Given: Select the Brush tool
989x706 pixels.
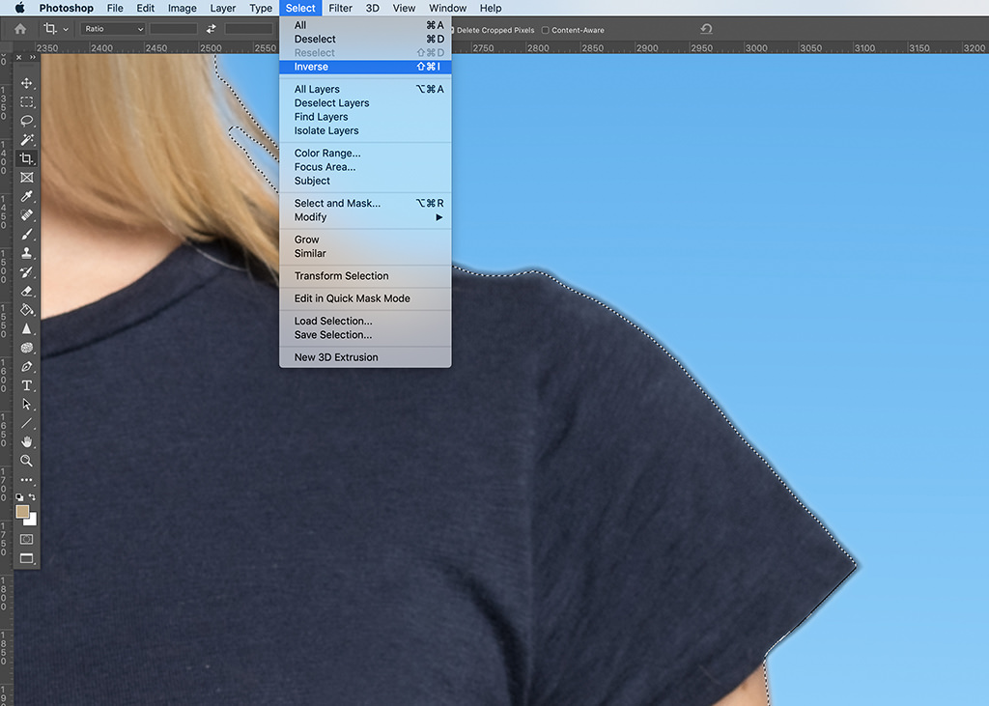Looking at the screenshot, I should coord(26,234).
